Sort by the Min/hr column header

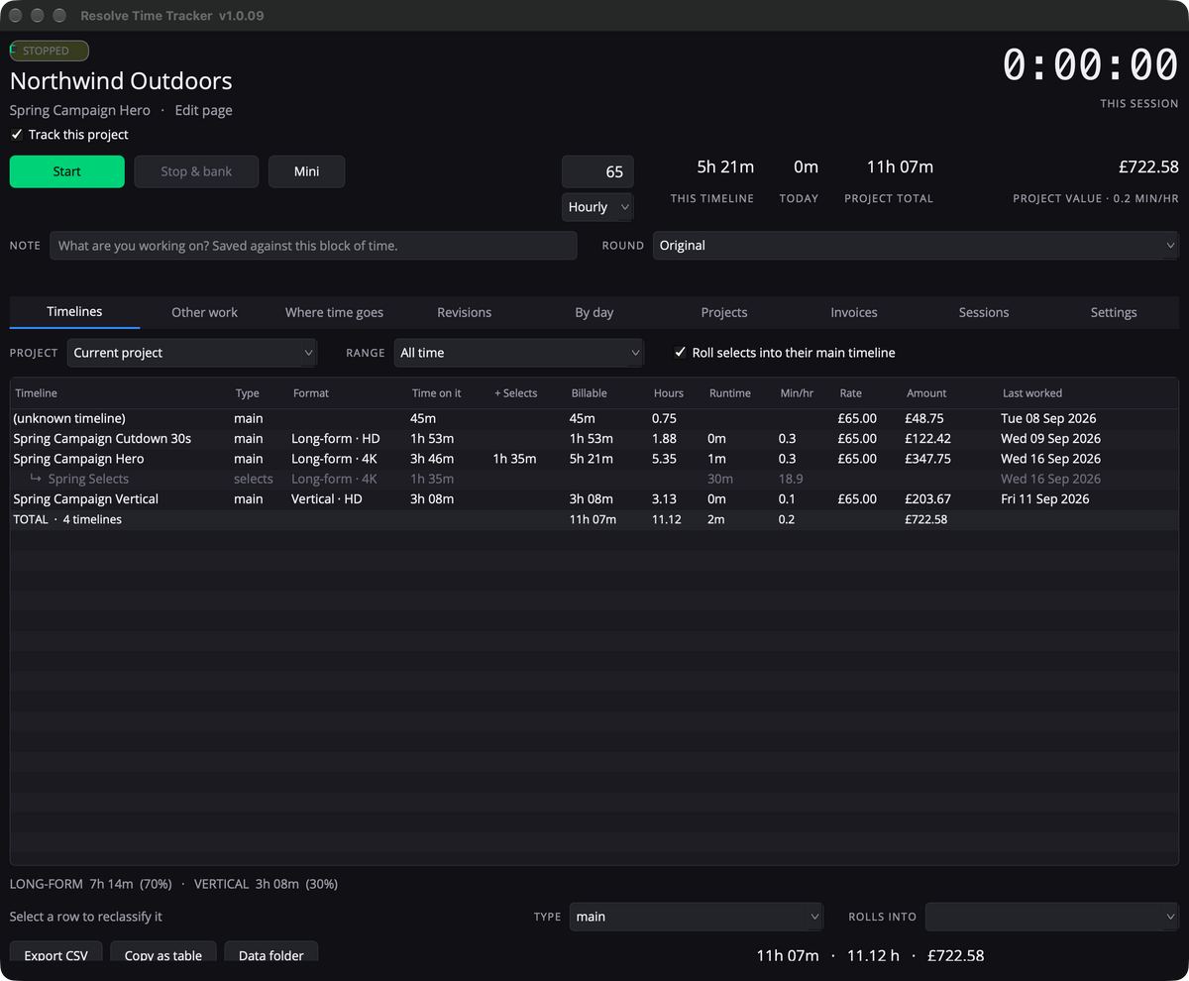(x=806, y=393)
